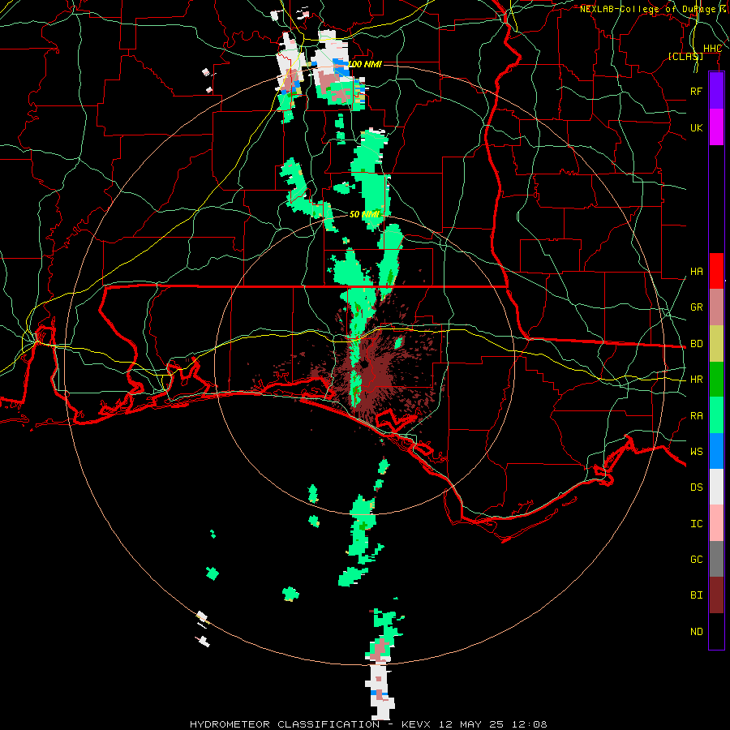The image size is (730, 730).
Task: Click the WS legend label
Action: pyautogui.click(x=697, y=452)
